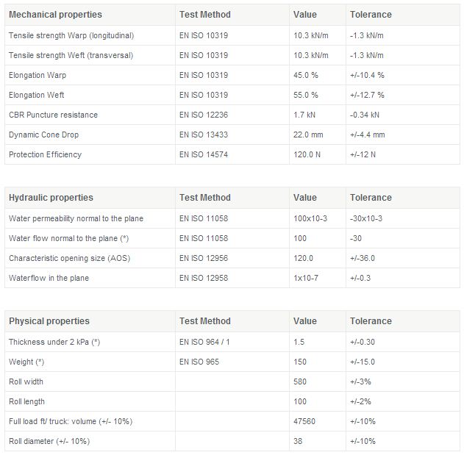Image resolution: width=464 pixels, height=455 pixels.
Task: Select EN ISO 12236 test method cell
Action: click(x=204, y=115)
